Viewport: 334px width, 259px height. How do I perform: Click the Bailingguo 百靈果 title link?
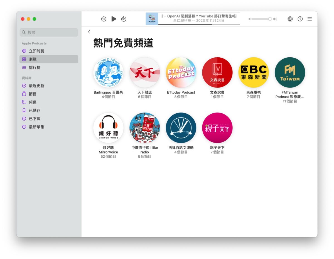coord(108,92)
